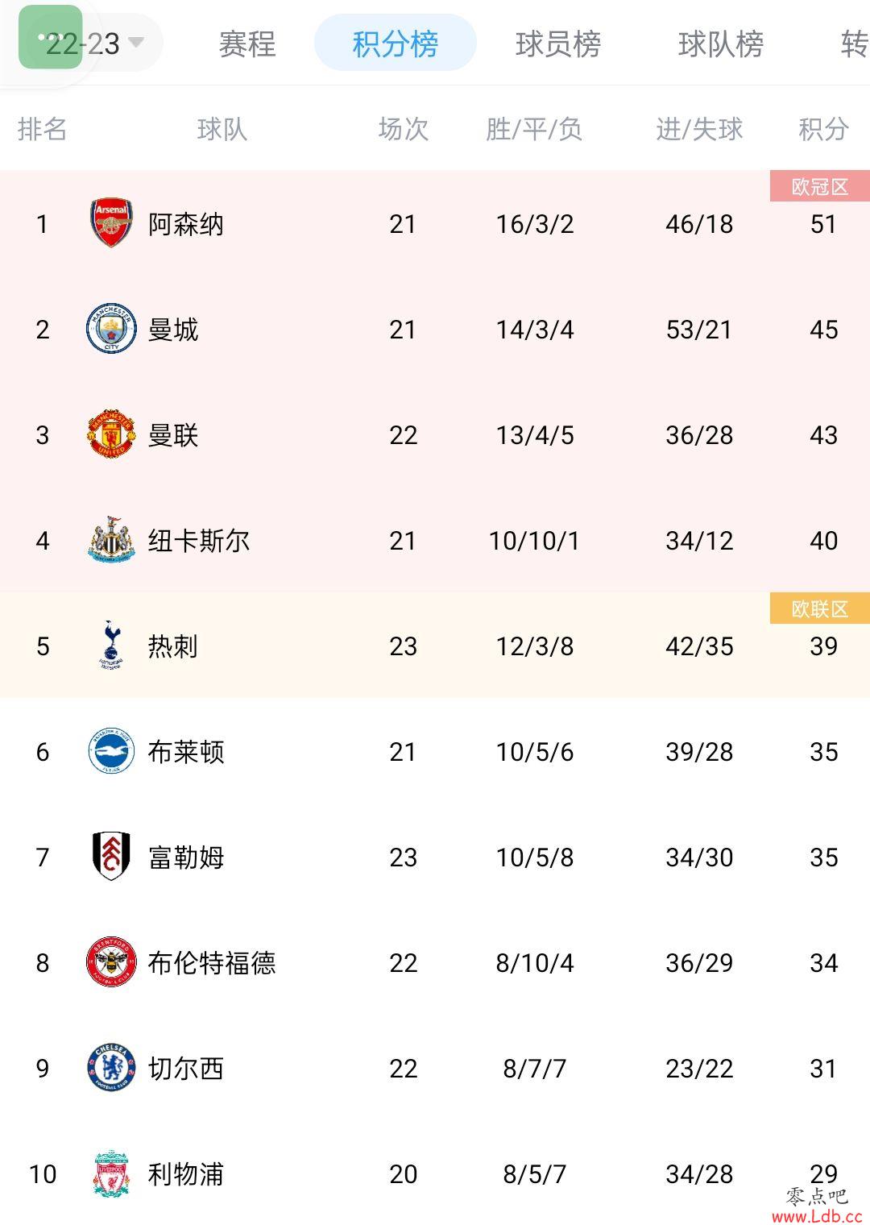The height and width of the screenshot is (1225, 870).
Task: Go to the 球队榜 tab
Action: (x=721, y=44)
